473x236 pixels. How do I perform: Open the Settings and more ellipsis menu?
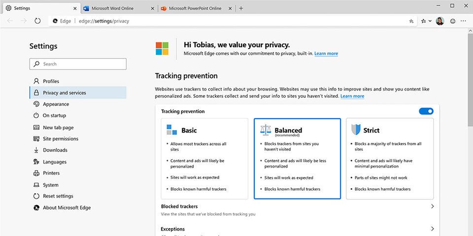tap(463, 21)
